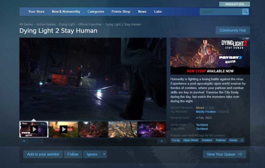265x168 pixels.
Task: Open Action Games breadcrumb
Action: pyautogui.click(x=46, y=24)
